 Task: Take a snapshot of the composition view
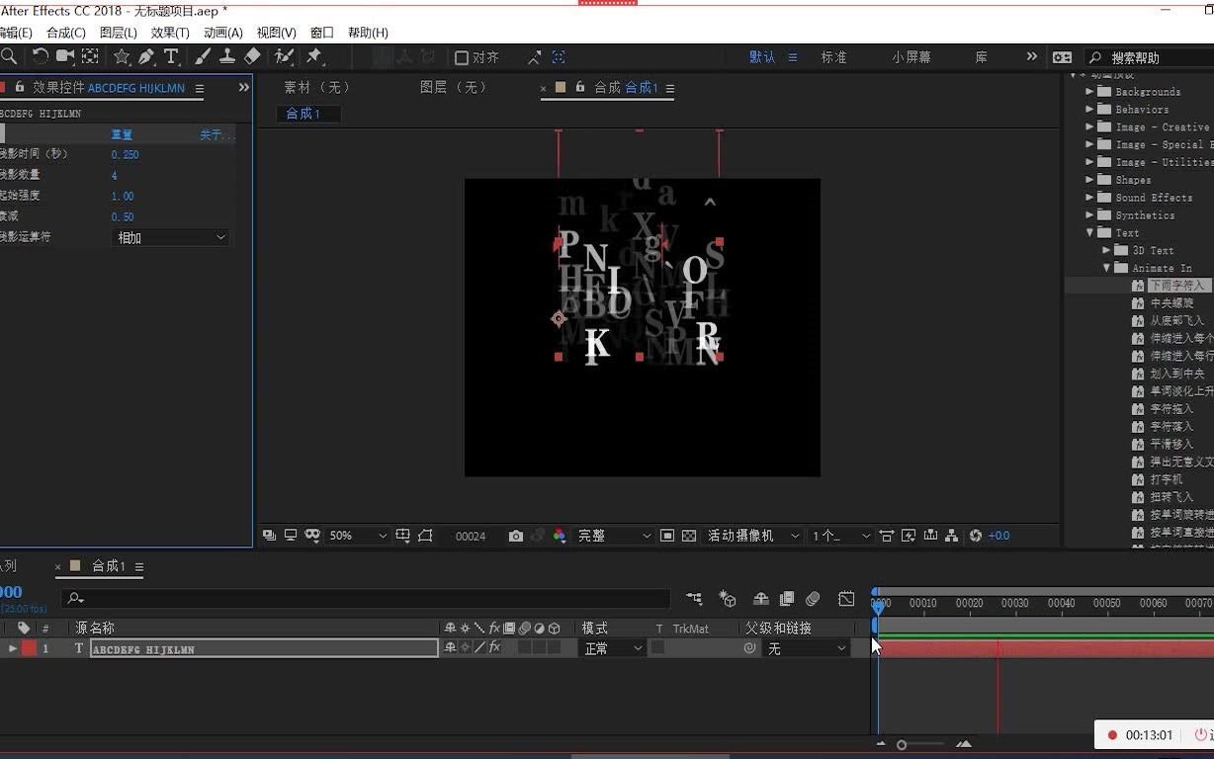click(515, 536)
